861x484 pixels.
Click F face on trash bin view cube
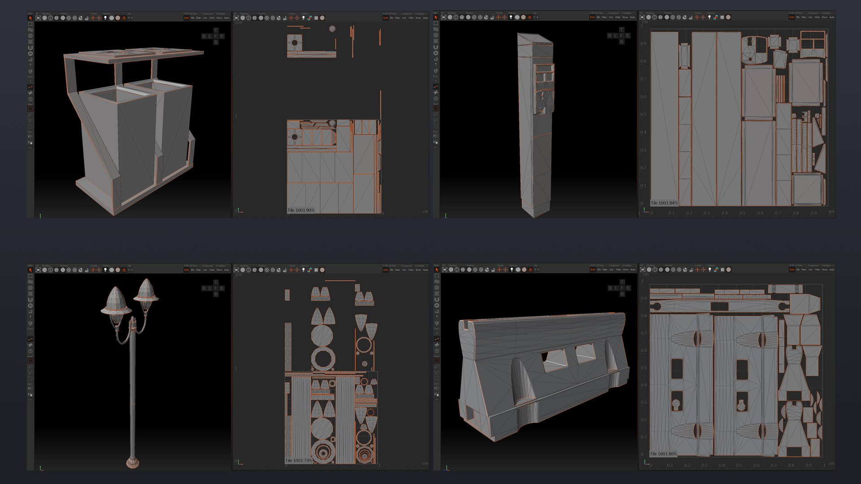click(x=216, y=36)
